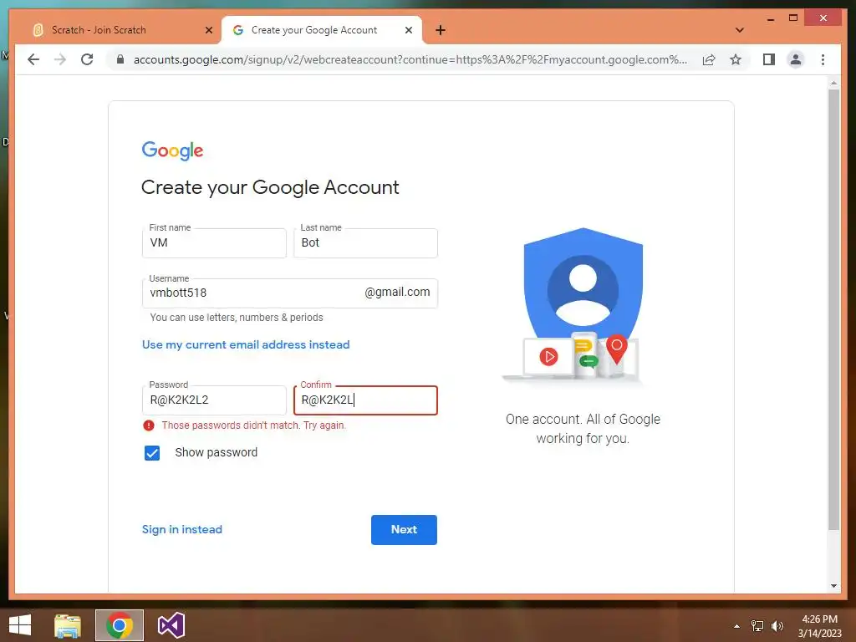Open Chrome profile avatar menu

coord(796,59)
